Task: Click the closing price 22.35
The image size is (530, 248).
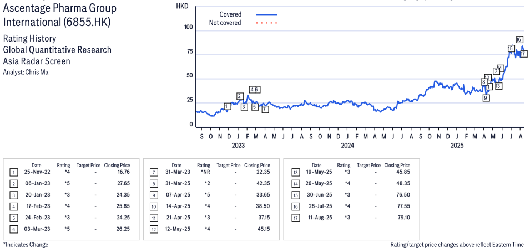Action: point(263,172)
